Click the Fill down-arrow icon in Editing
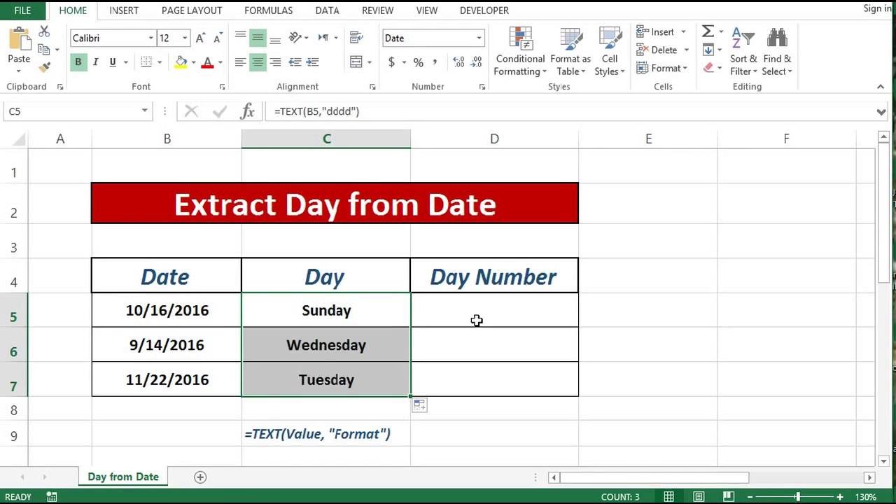Screen dimensions: 896x504 pyautogui.click(x=708, y=50)
